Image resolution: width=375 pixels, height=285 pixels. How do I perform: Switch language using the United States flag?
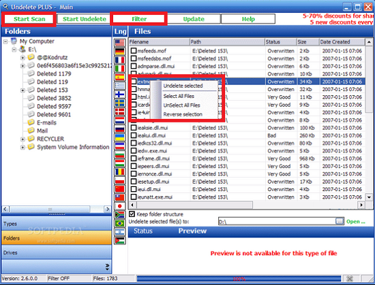119,43
